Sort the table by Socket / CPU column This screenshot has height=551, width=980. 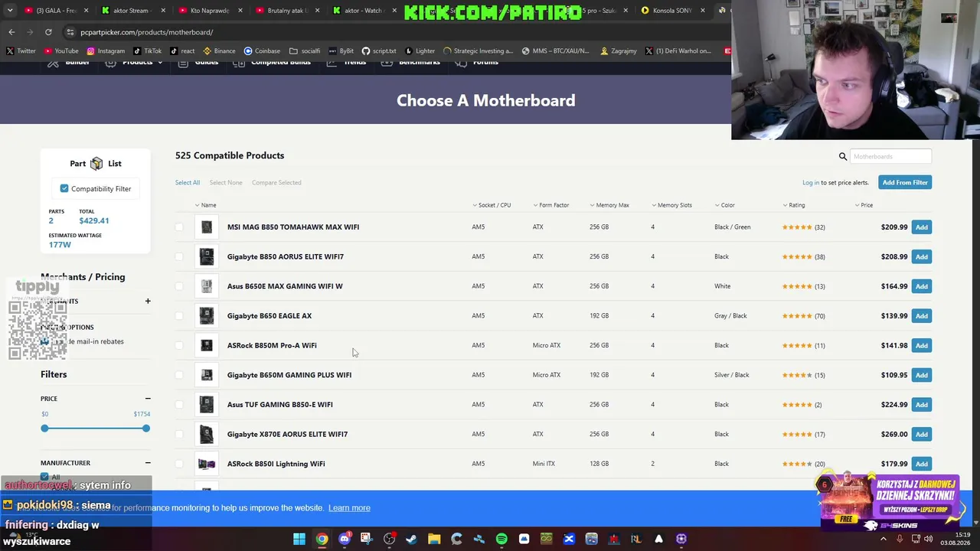(492, 205)
